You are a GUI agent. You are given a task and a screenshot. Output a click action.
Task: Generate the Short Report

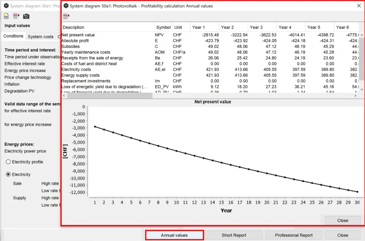[x=234, y=235]
